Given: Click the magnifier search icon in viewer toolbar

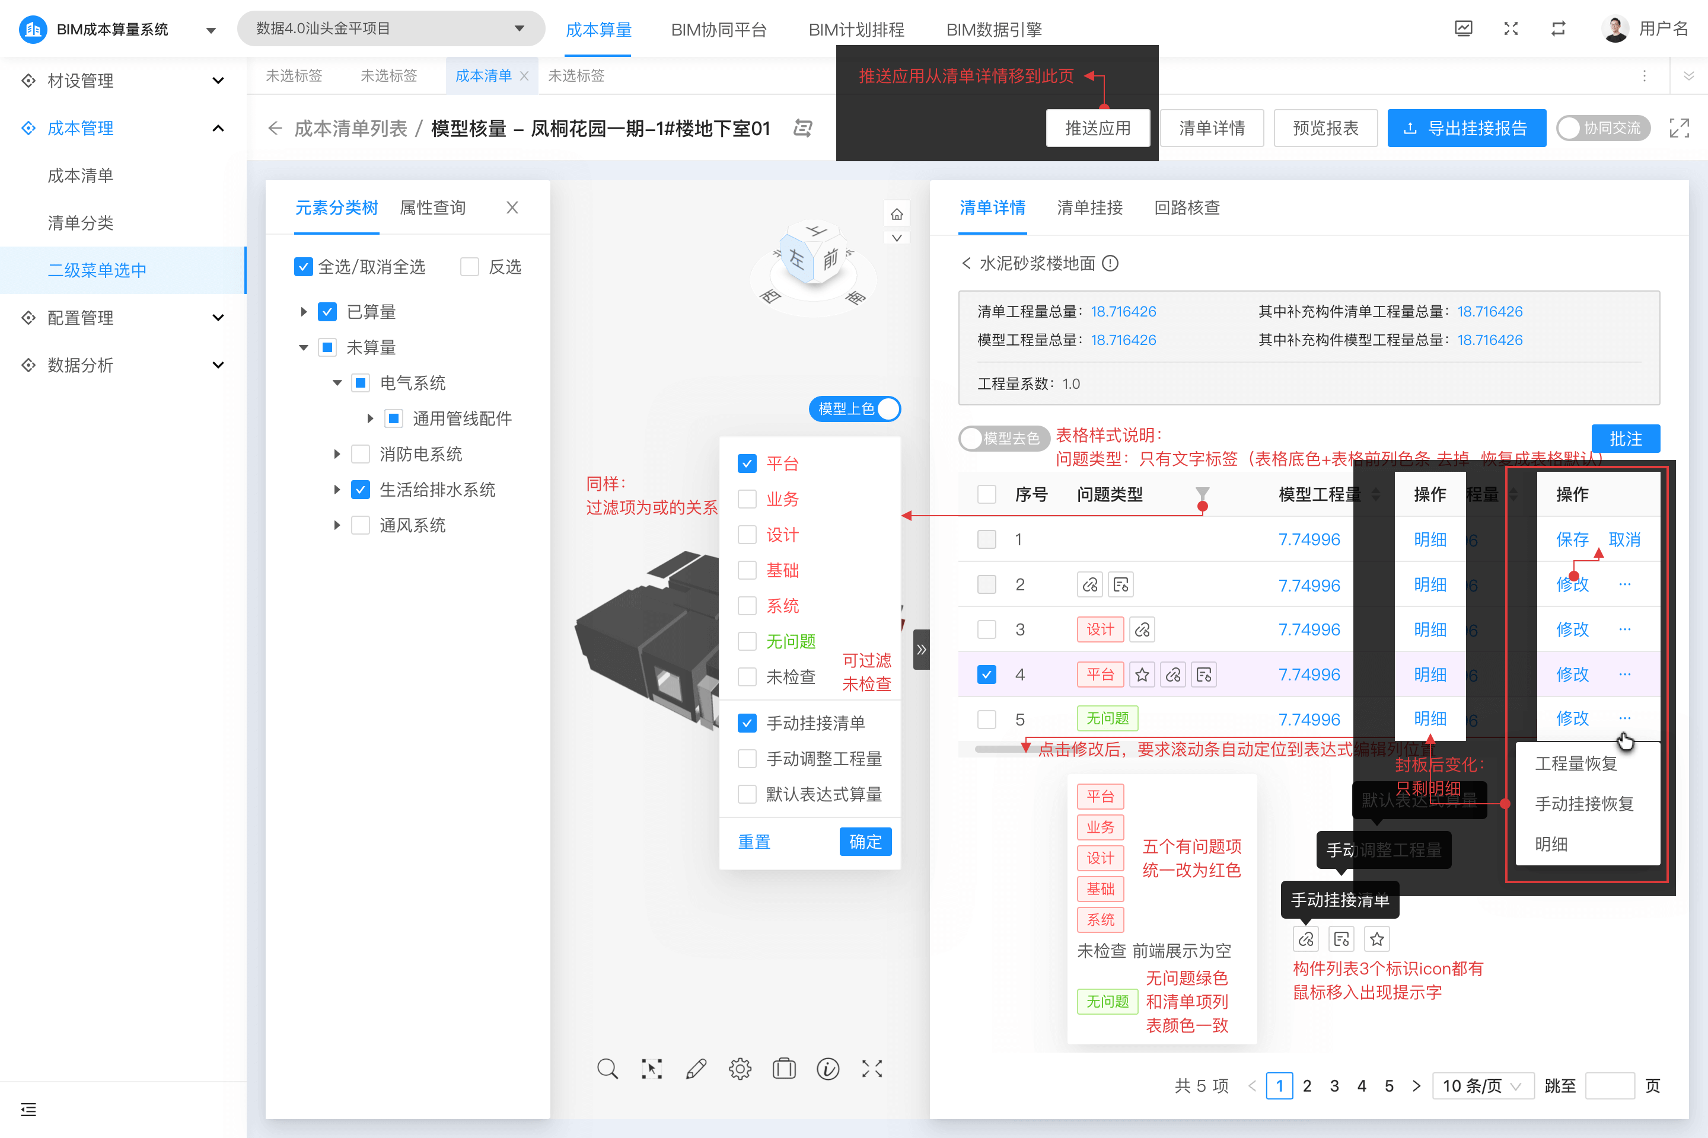Looking at the screenshot, I should click(x=607, y=1068).
